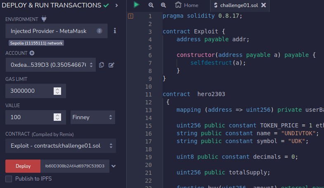Click the "UNDIVTOK" string on line 16
Image resolution: width=324 pixels, height=188 pixels.
[x=298, y=133]
